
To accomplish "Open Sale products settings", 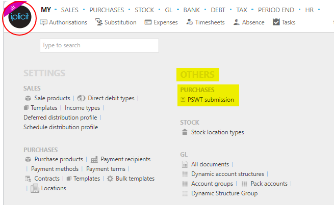I will point(52,98).
